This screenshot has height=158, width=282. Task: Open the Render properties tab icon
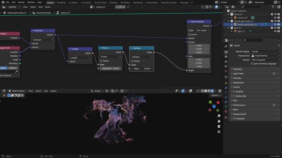point(226,52)
